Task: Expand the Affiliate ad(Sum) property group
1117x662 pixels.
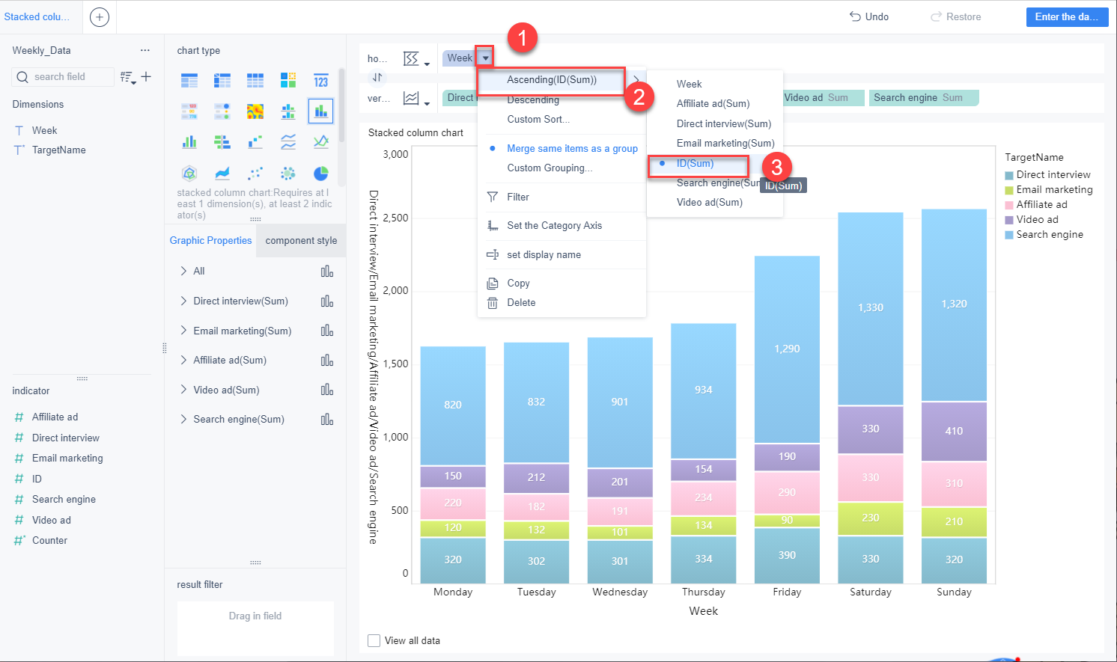Action: point(183,360)
